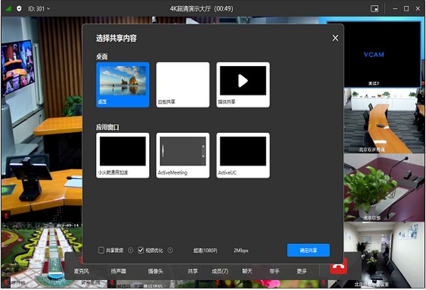This screenshot has width=426, height=290.
Task: Confirm with the blue 确定共享 button
Action: [x=308, y=250]
